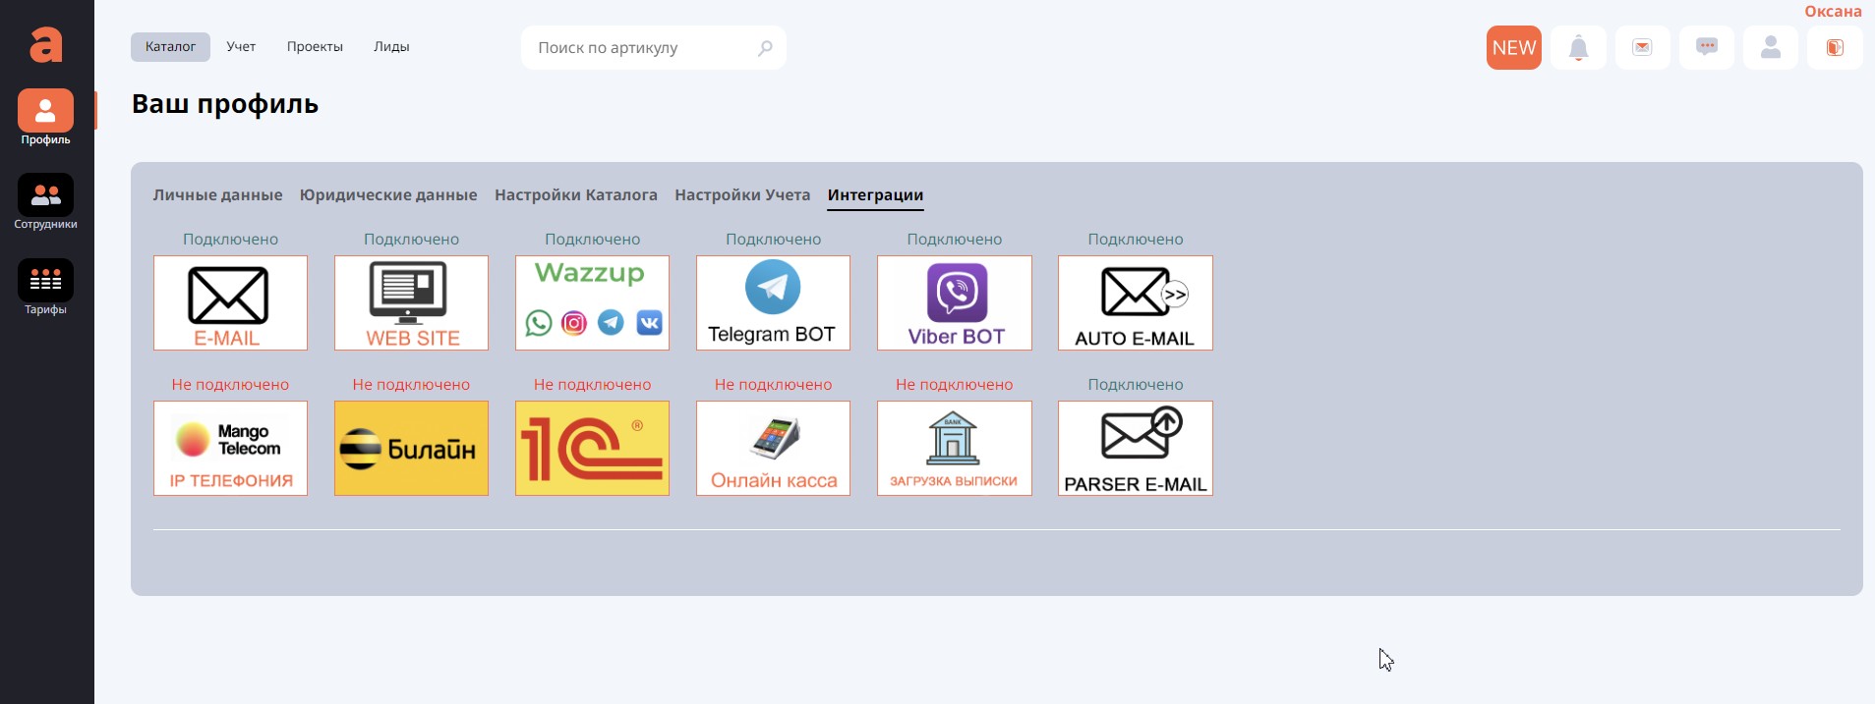
Task: Open Тарифы in the left sidebar
Action: click(45, 286)
